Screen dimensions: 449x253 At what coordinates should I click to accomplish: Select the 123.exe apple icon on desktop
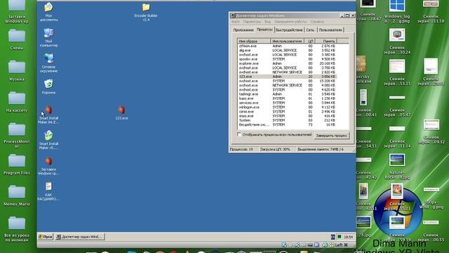pos(121,110)
